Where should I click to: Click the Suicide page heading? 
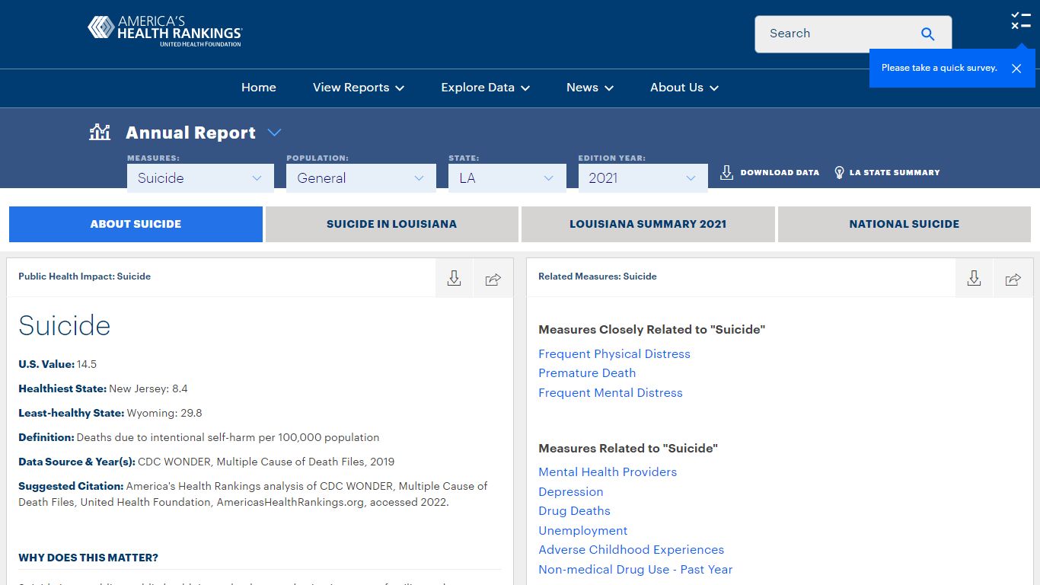(x=65, y=325)
